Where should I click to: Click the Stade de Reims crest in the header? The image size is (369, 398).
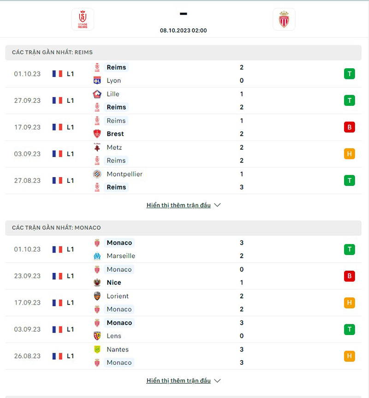point(82,19)
